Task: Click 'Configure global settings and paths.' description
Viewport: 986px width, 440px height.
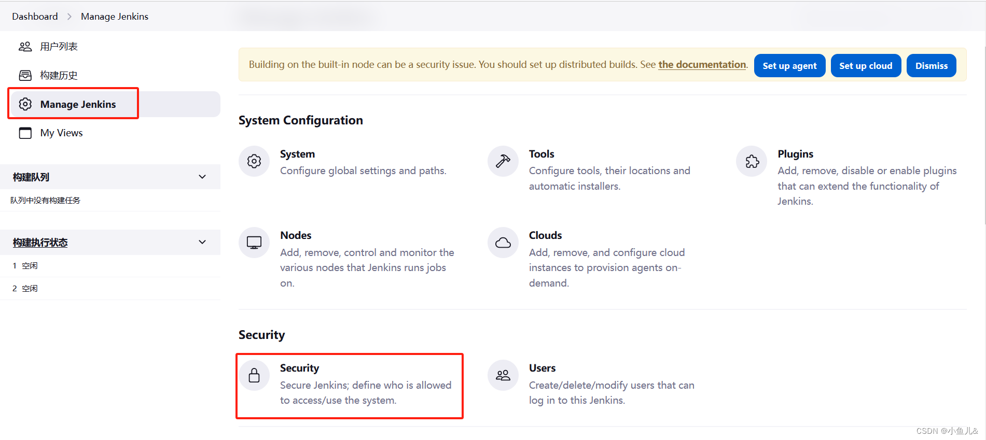Action: tap(363, 171)
